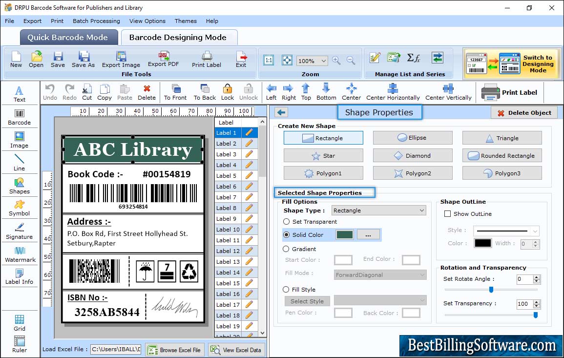Open the Watermark tool
Image resolution: width=564 pixels, height=358 pixels.
click(x=20, y=254)
